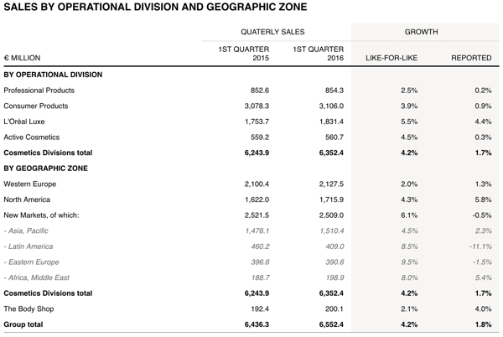The image size is (503, 337).
Task: Click the L'Oréal Luxe value 1,753.7
Action: coord(257,122)
